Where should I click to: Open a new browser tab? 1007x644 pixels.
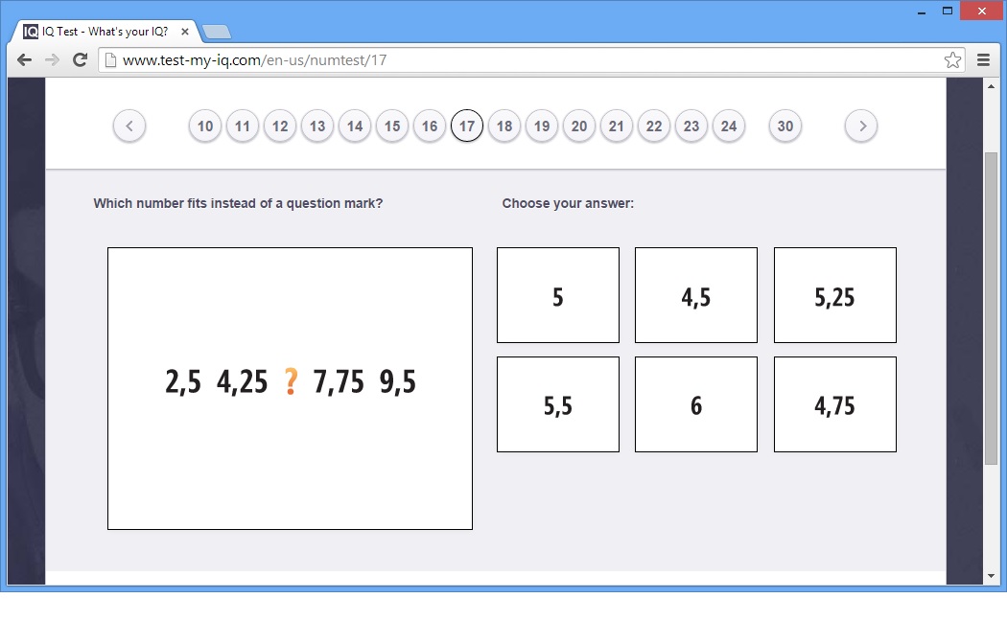coord(217,32)
